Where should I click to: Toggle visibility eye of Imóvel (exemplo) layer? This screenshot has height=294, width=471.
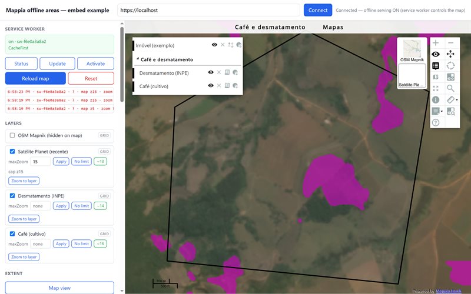[x=214, y=45]
